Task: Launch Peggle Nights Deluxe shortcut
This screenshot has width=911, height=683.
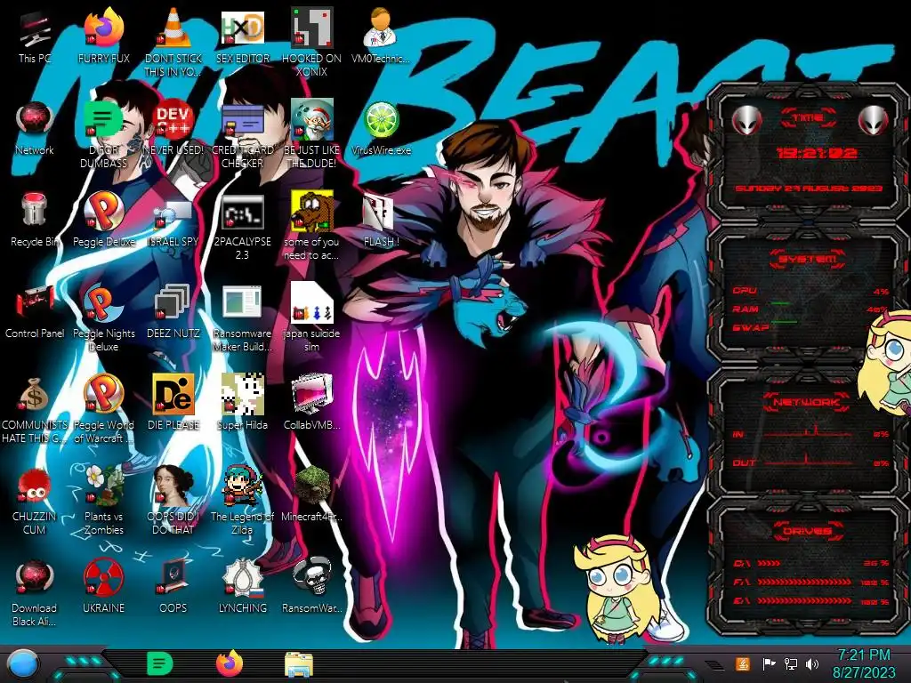Action: 103,318
